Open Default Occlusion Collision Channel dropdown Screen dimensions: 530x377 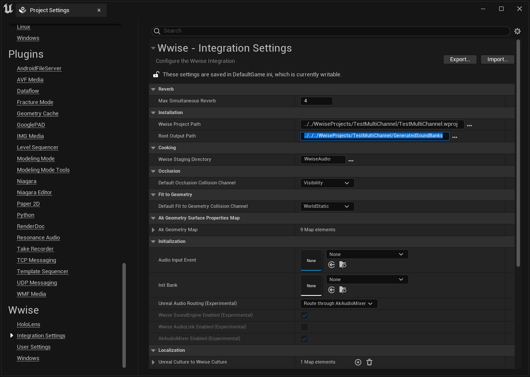[327, 183]
